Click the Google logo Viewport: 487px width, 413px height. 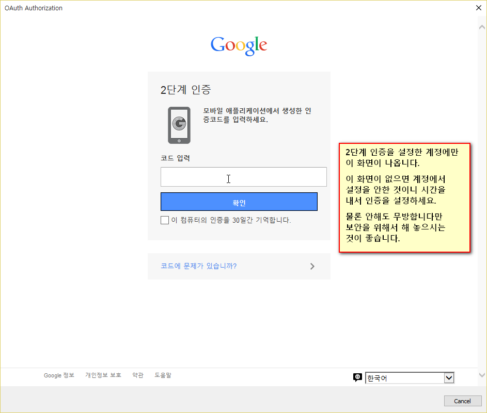(x=239, y=46)
